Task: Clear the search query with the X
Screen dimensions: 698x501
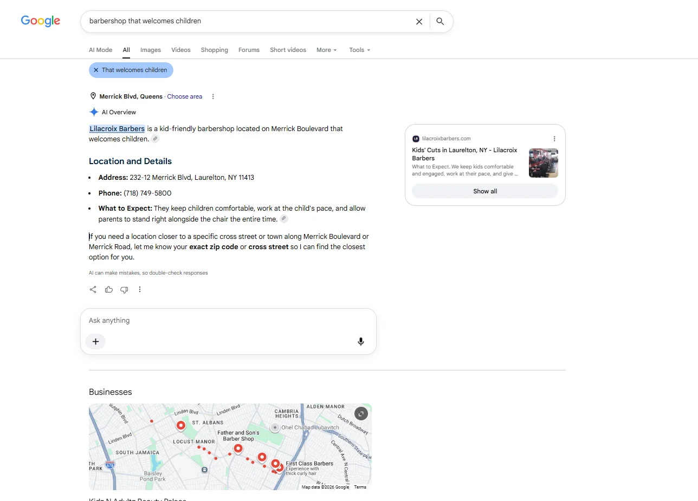Action: pyautogui.click(x=419, y=22)
